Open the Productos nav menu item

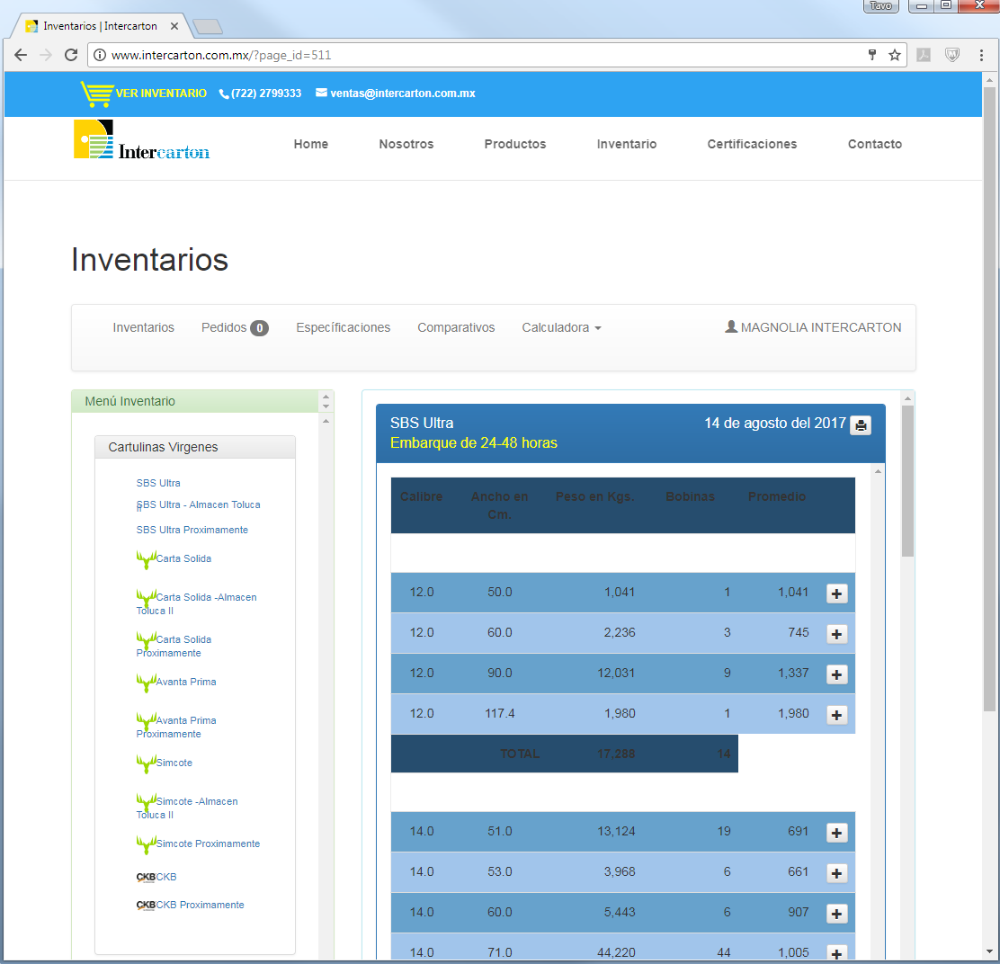[515, 144]
